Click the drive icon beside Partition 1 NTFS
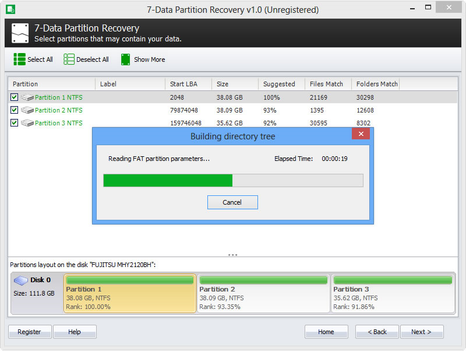Viewport: 466px width, 351px height. click(x=27, y=97)
